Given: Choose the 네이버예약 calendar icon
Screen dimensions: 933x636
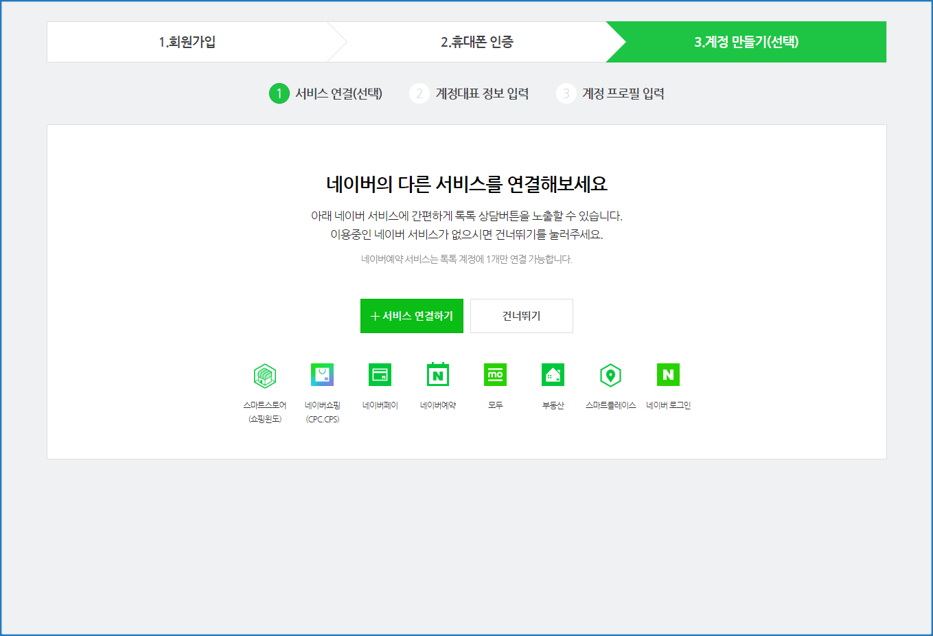Looking at the screenshot, I should click(x=437, y=375).
